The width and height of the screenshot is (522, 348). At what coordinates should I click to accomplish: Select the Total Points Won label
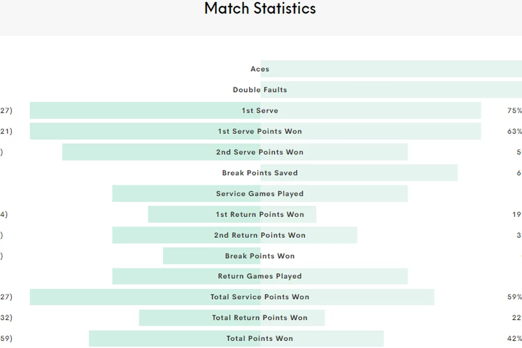coord(260,339)
